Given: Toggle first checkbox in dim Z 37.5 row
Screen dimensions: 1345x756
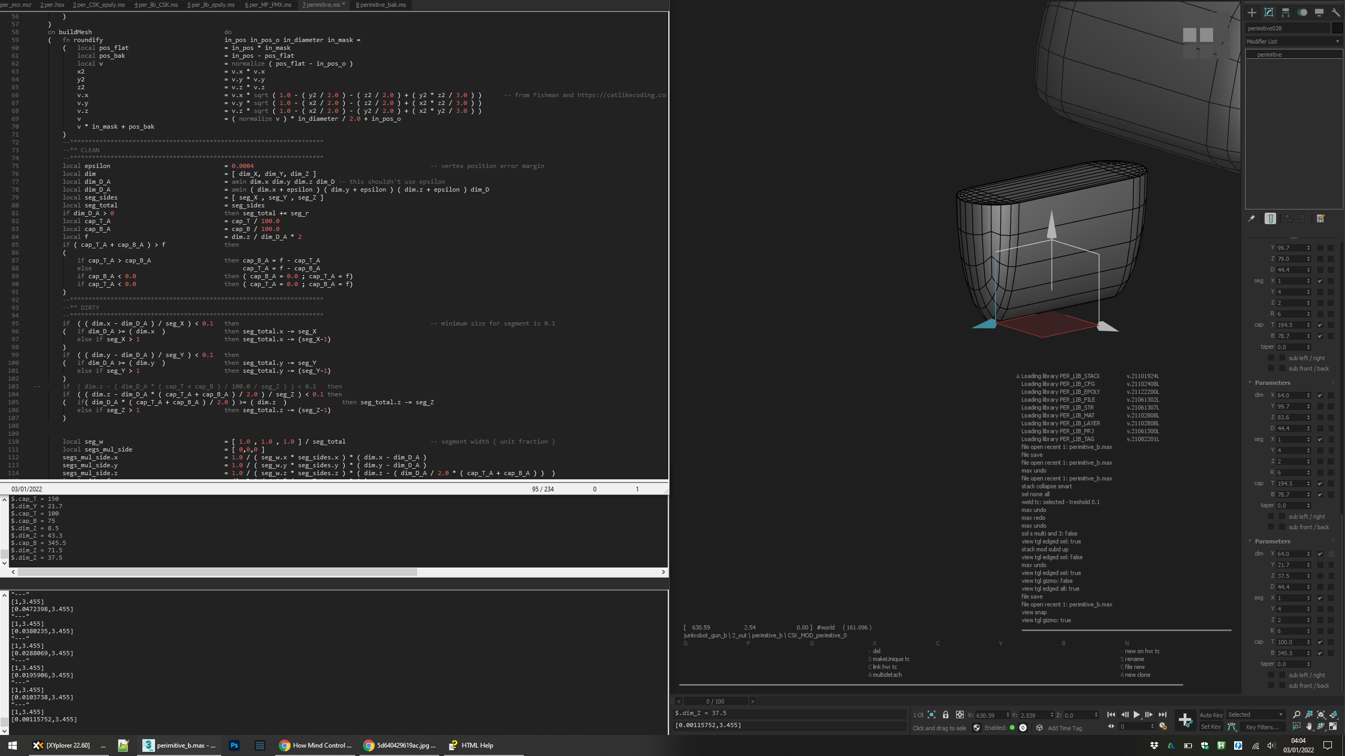Looking at the screenshot, I should point(1320,576).
